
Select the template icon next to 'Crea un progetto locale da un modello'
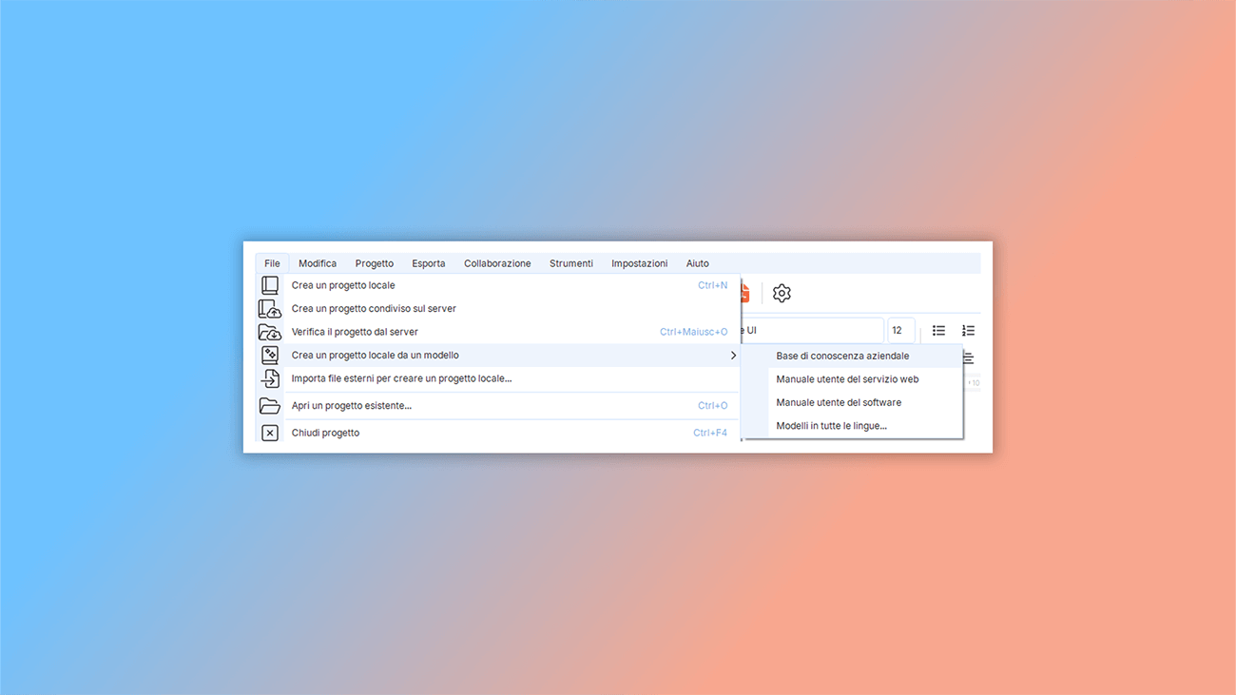[x=270, y=355]
